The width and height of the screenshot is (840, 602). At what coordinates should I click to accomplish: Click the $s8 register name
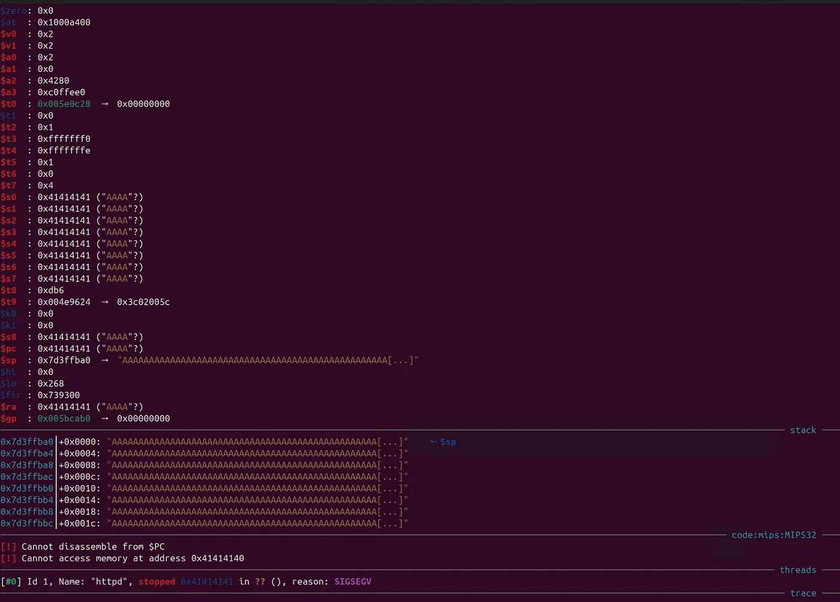pyautogui.click(x=8, y=337)
